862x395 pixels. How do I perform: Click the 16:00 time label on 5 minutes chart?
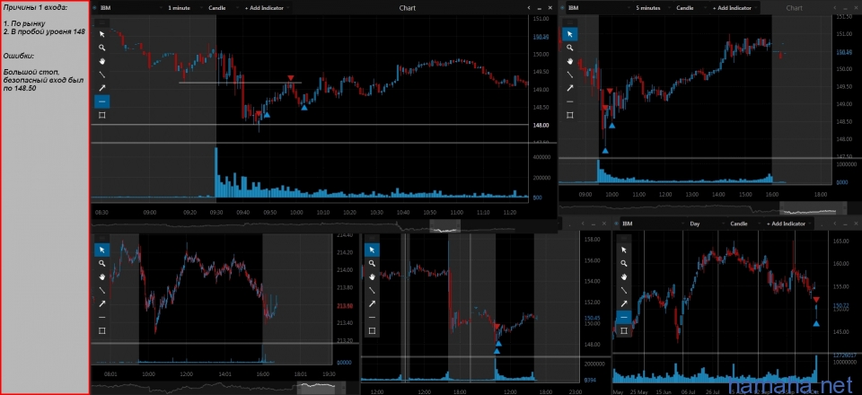point(772,195)
